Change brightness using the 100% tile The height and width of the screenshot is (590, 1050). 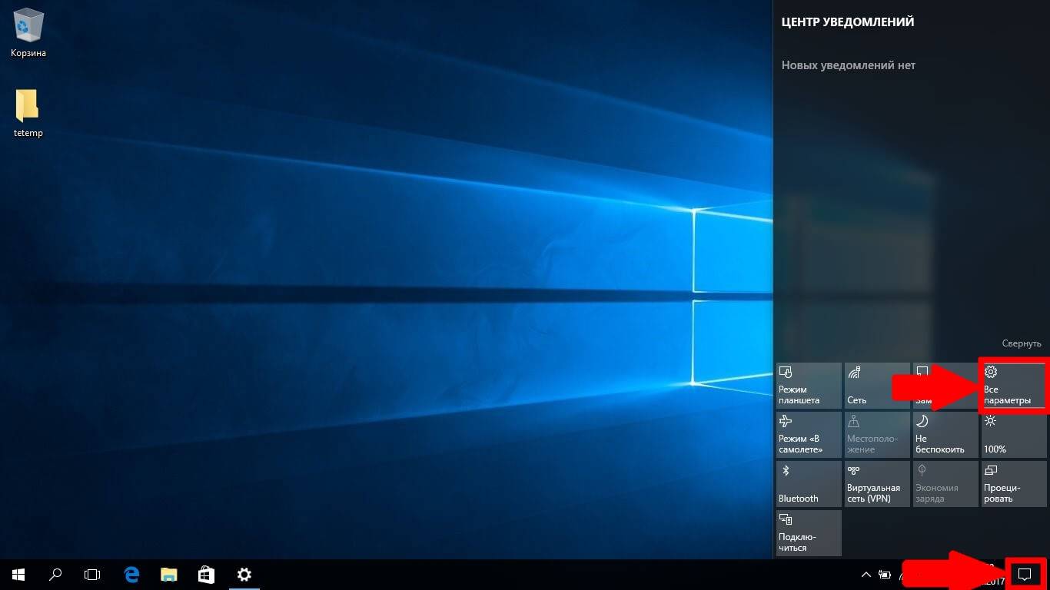click(x=1013, y=435)
